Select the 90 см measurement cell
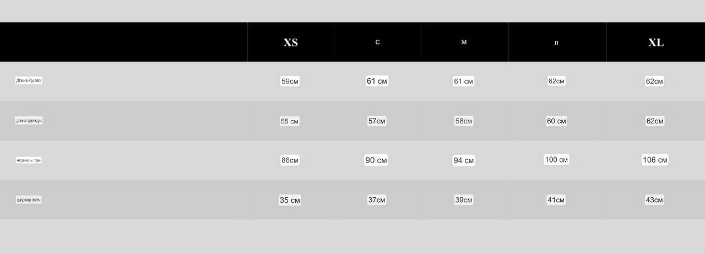This screenshot has height=254, width=705. tap(376, 160)
